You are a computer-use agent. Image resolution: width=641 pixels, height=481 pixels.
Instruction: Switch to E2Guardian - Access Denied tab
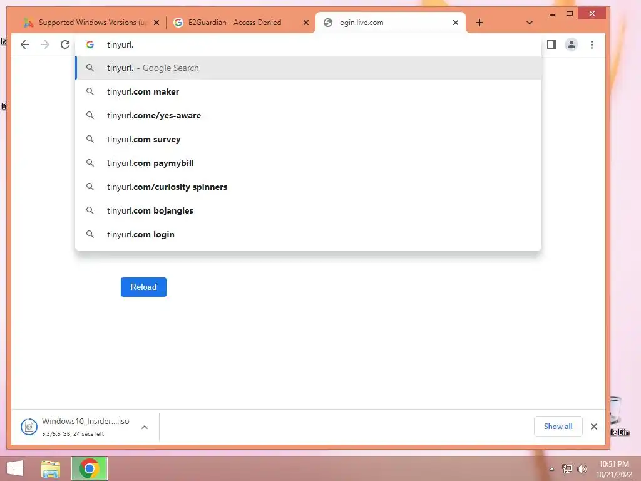point(241,23)
